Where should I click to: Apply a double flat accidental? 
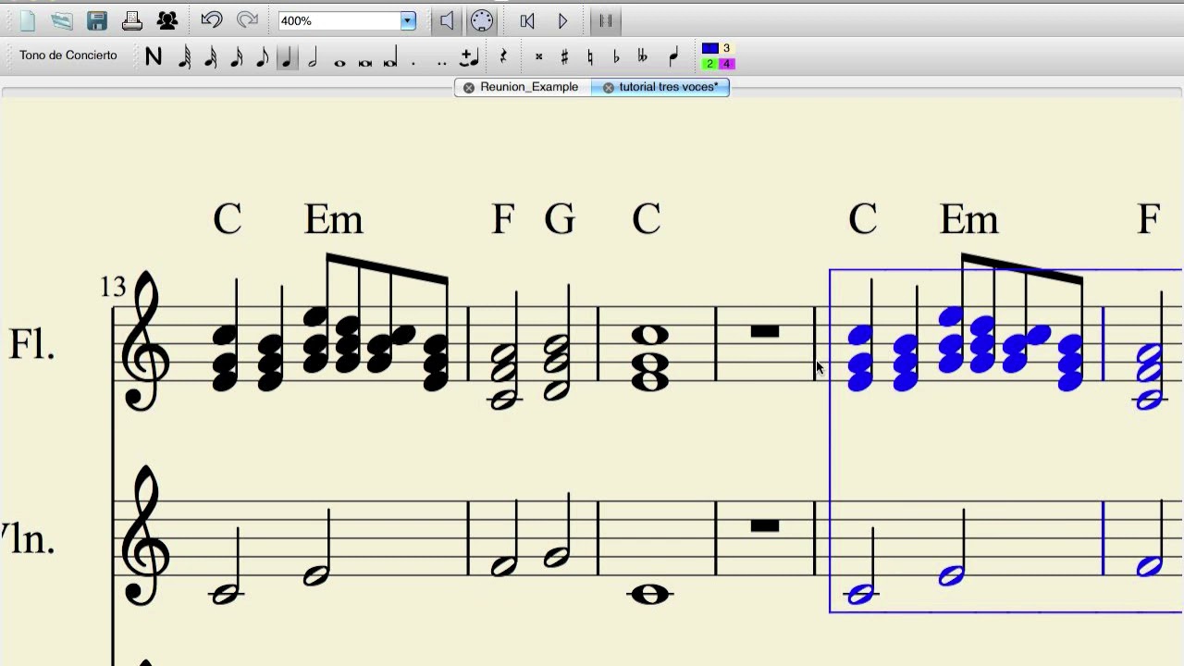(643, 57)
